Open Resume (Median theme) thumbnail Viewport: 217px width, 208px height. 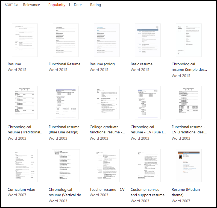[189, 166]
